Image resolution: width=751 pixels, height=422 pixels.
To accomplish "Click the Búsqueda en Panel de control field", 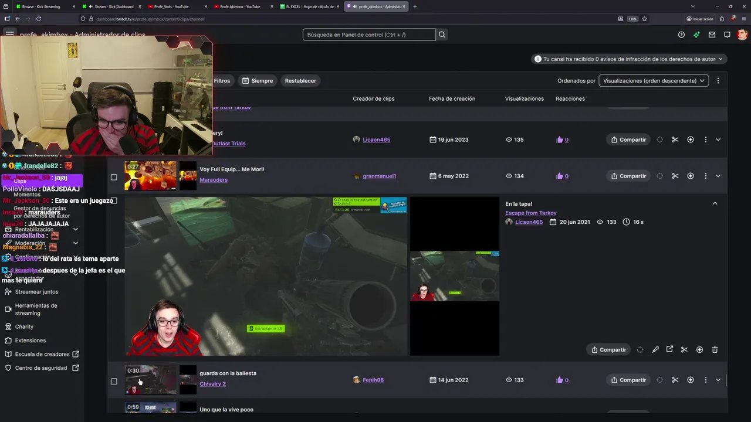I will point(369,35).
